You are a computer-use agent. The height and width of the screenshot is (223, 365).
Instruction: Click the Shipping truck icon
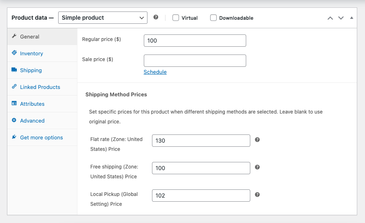pos(14,70)
